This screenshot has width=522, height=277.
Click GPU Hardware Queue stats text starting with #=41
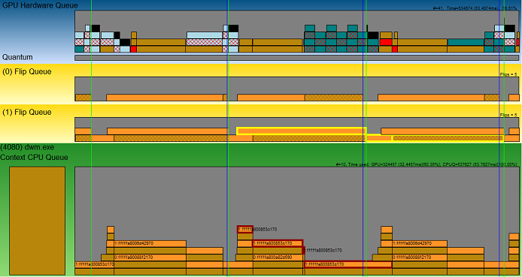(x=475, y=8)
